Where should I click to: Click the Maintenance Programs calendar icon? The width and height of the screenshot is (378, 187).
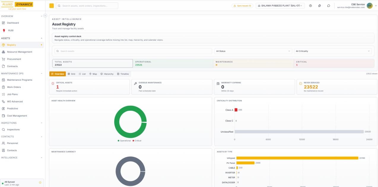click(4, 80)
